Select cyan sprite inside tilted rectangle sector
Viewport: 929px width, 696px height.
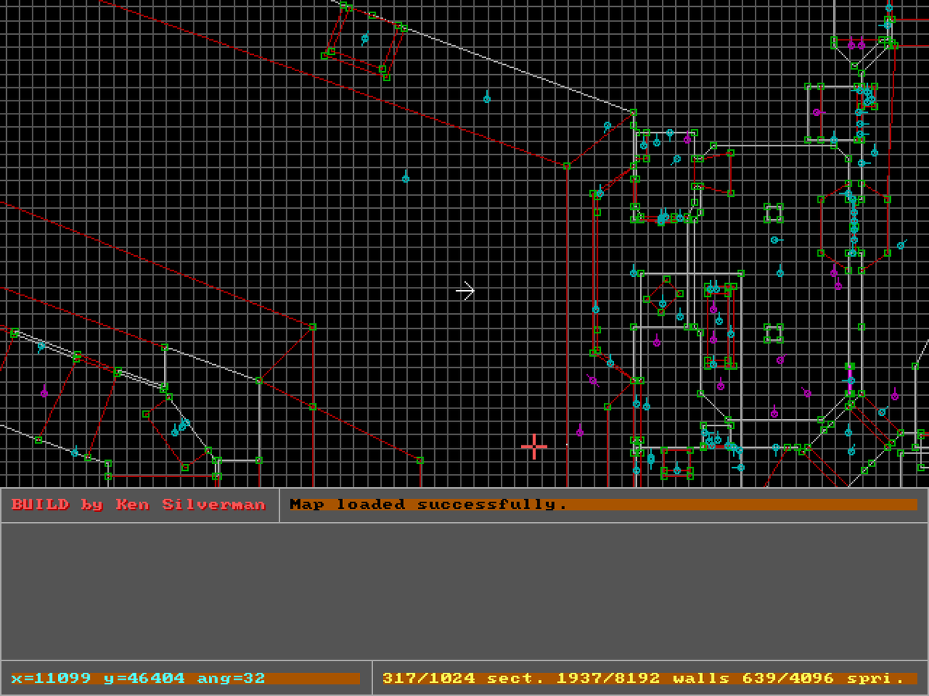click(365, 39)
